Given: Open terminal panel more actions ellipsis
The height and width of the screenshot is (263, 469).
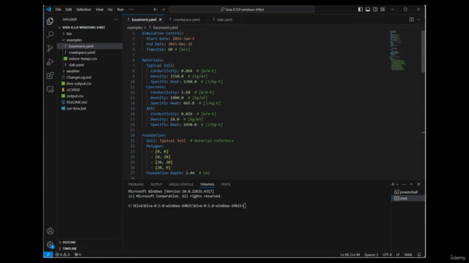Looking at the screenshot, I should point(404,184).
